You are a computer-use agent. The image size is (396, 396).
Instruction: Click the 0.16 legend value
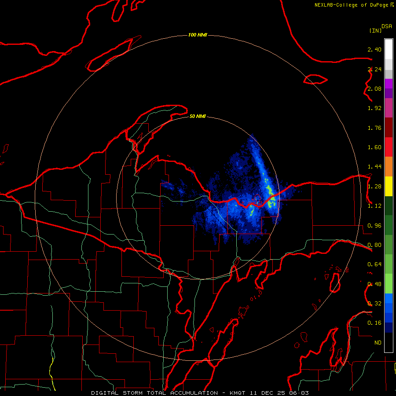[x=374, y=323]
